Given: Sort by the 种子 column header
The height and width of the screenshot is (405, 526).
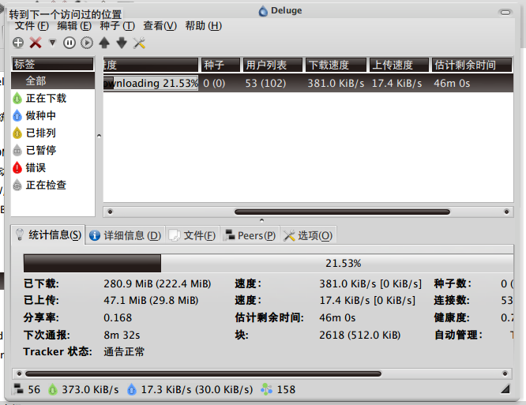Looking at the screenshot, I should (220, 65).
